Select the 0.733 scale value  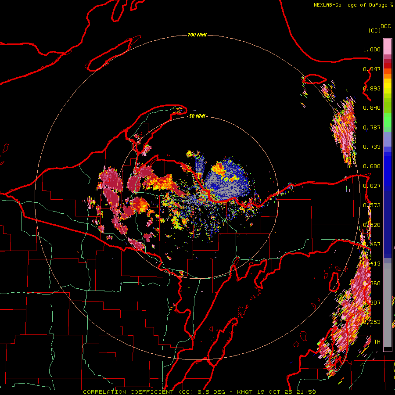[372, 147]
